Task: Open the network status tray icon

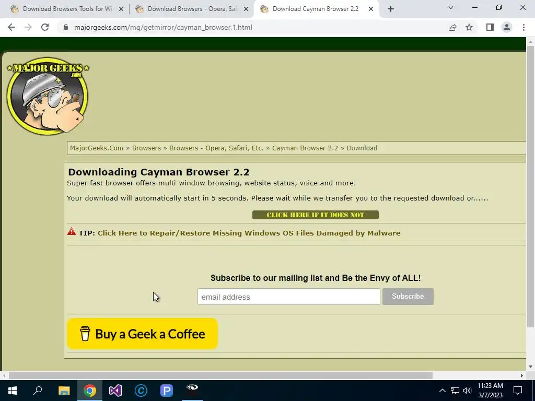Action: click(455, 391)
